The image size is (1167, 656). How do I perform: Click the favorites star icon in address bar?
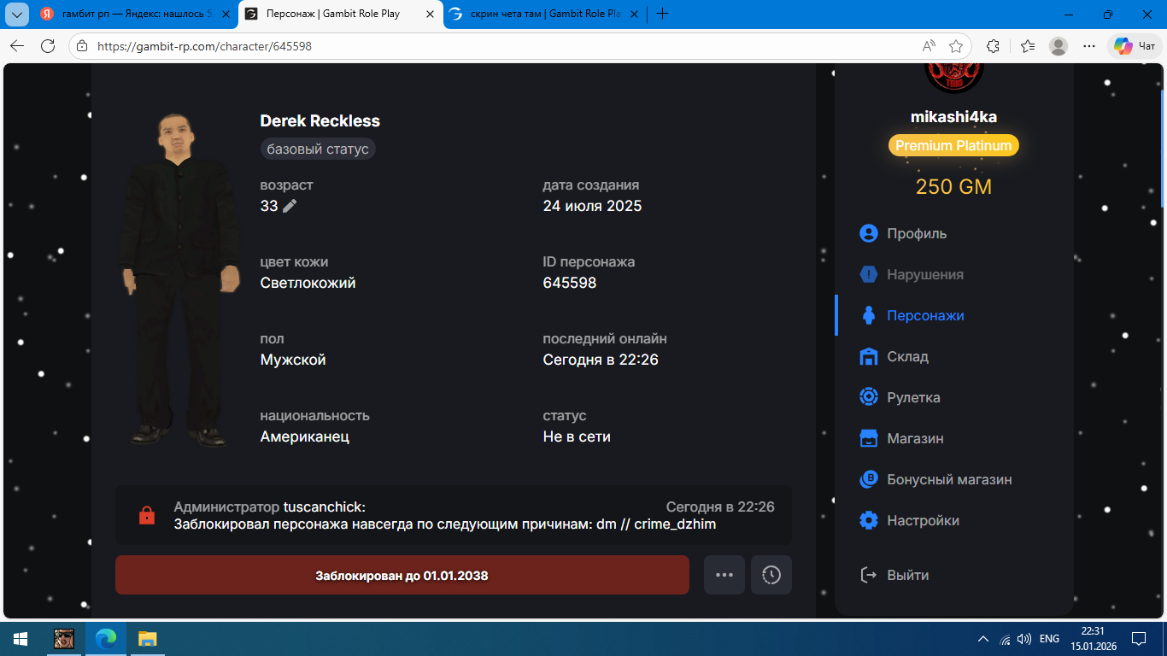(x=956, y=46)
